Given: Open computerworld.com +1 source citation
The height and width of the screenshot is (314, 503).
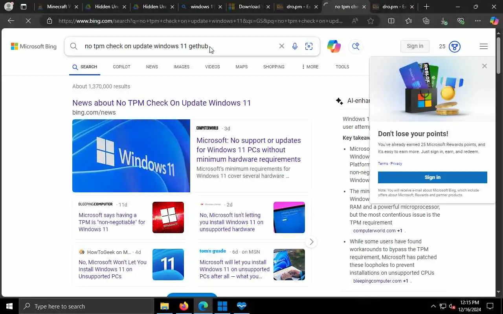Looking at the screenshot, I should (378, 231).
